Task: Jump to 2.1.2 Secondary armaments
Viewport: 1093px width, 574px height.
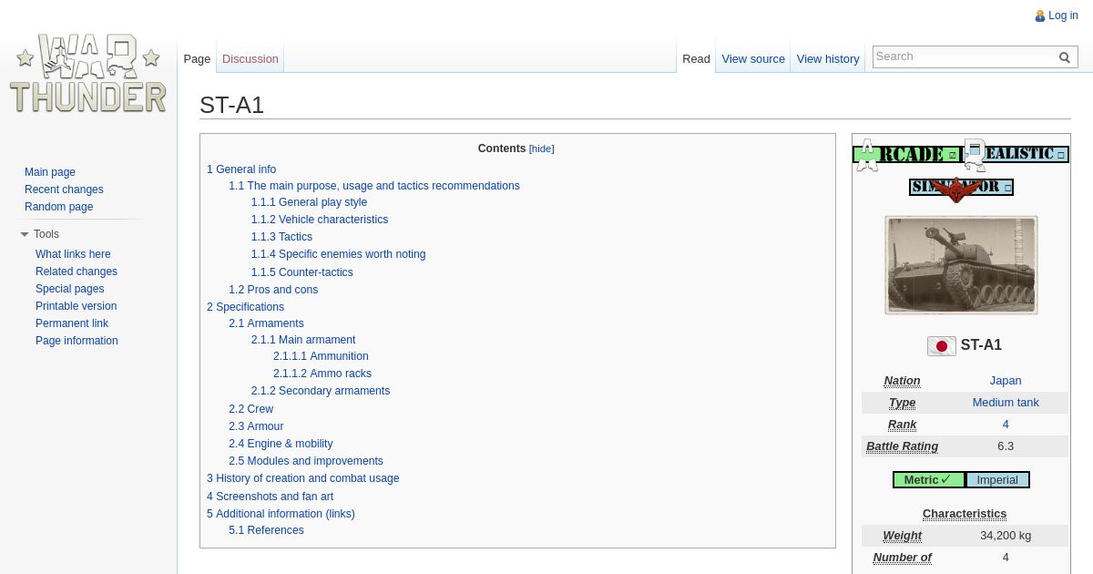Action: coord(321,391)
